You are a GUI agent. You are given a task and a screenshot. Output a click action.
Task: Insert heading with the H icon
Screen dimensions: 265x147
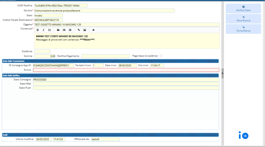pyautogui.click(x=49, y=30)
